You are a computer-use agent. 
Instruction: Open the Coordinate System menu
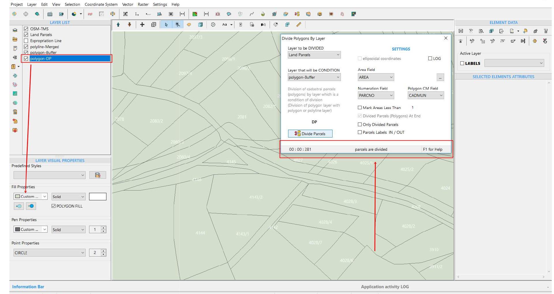click(x=101, y=4)
